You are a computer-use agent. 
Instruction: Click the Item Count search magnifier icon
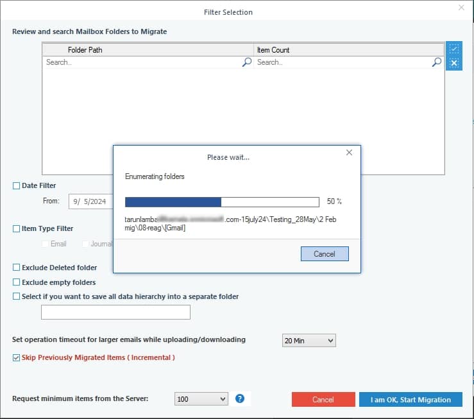pos(437,62)
